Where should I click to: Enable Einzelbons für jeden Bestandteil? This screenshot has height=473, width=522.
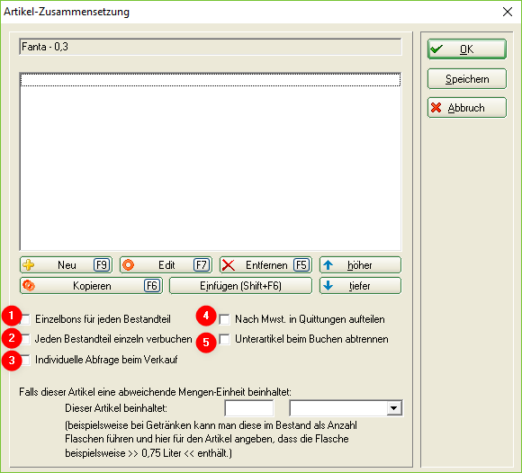point(25,319)
